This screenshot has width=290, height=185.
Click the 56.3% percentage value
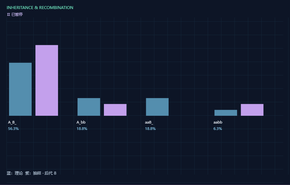13,129
